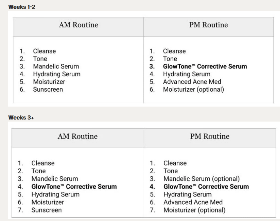The image size is (280, 221).
Task: Click the "Weeks 1-2" heading
Action: coord(22,7)
